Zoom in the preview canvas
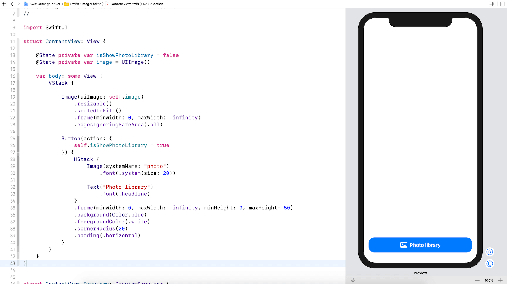This screenshot has width=507, height=284. [x=500, y=280]
